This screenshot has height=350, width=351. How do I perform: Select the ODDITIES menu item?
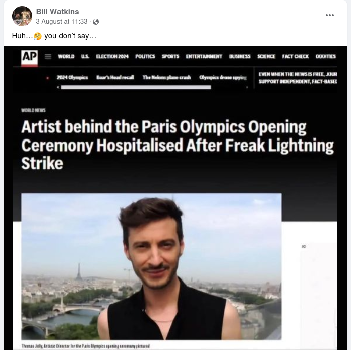click(x=326, y=56)
